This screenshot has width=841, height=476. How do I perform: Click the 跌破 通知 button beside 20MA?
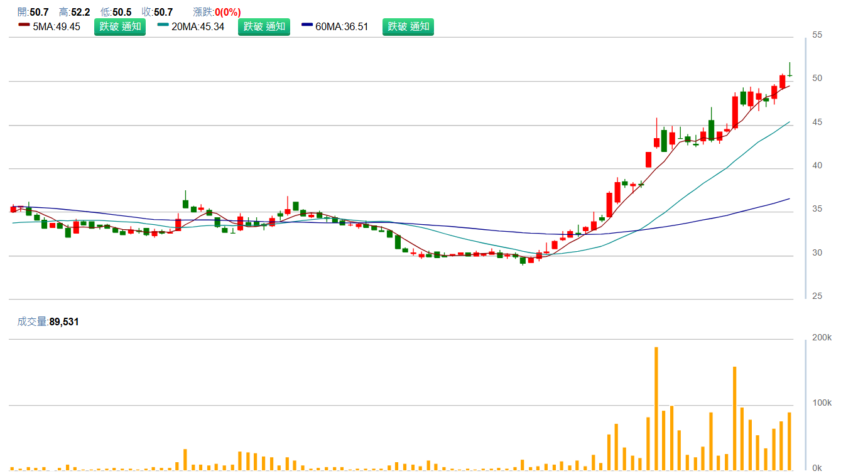pos(264,26)
